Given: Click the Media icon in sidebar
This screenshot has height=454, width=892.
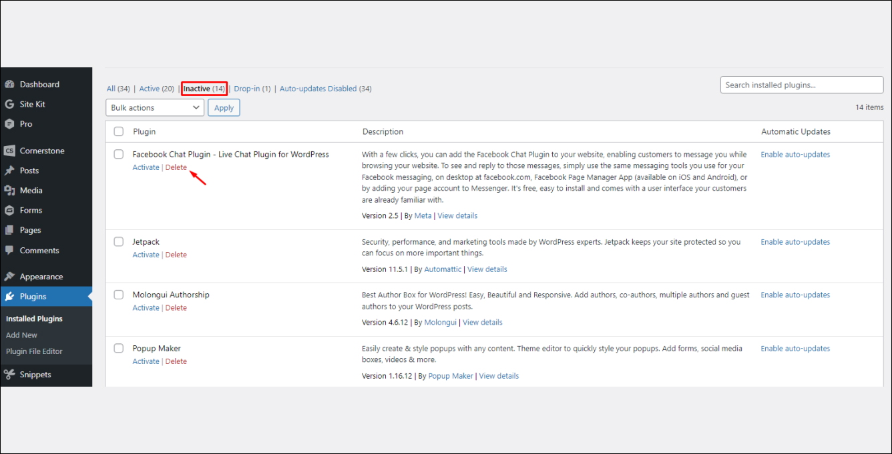Looking at the screenshot, I should 9,191.
